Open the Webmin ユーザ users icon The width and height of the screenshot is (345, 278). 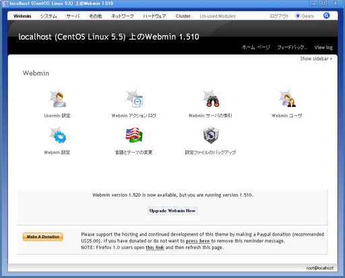287,99
